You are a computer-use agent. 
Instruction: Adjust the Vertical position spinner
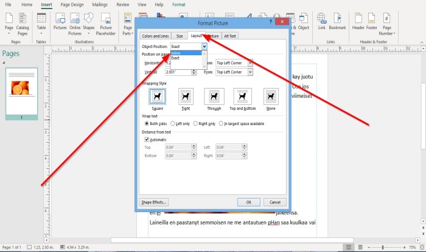coord(194,72)
